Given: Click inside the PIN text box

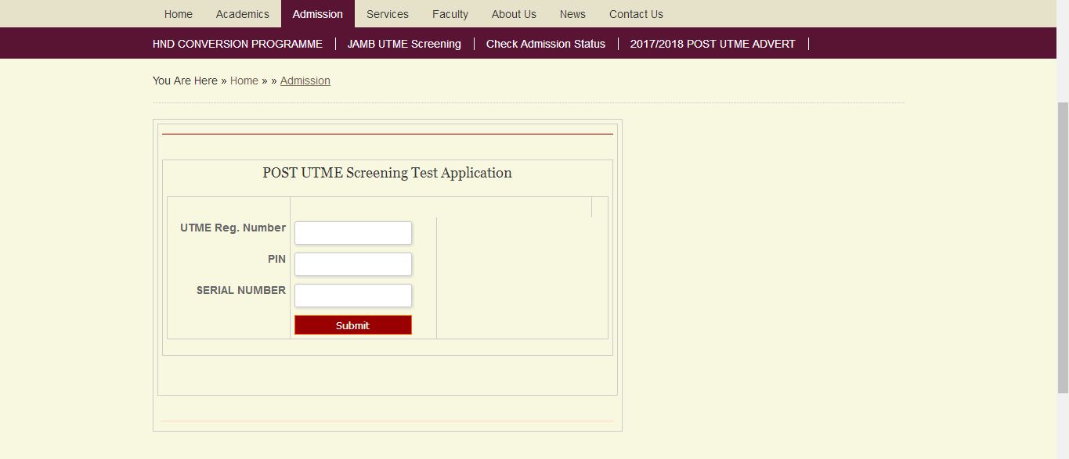Looking at the screenshot, I should coord(352,264).
